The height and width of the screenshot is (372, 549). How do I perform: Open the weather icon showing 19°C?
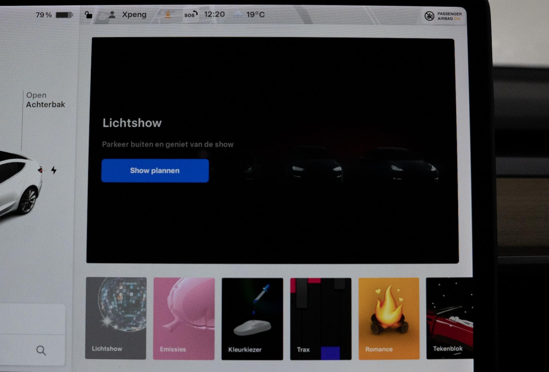[238, 15]
